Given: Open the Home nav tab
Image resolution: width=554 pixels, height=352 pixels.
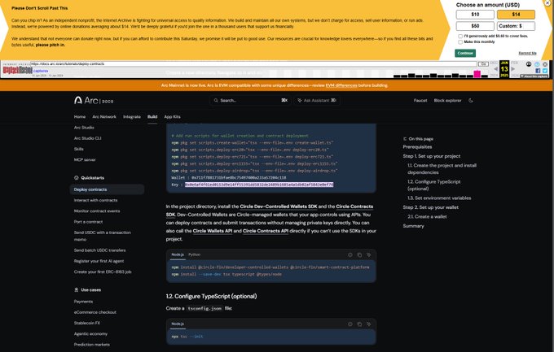Looking at the screenshot, I should pyautogui.click(x=80, y=117).
